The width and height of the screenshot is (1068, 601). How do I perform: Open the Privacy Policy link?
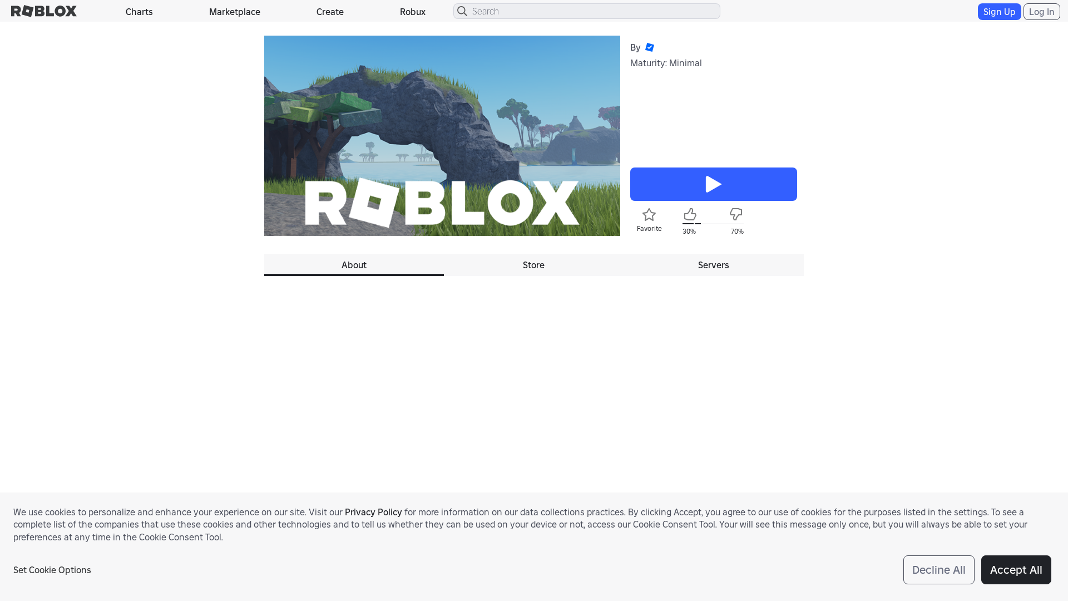coord(373,512)
